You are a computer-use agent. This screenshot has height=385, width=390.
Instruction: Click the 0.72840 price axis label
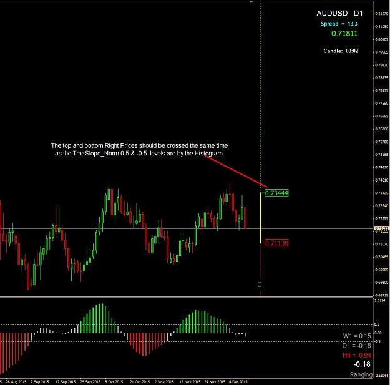[382, 206]
